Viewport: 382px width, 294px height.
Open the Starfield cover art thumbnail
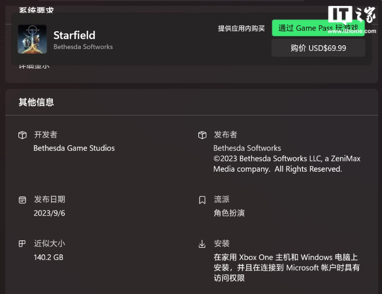(32, 39)
